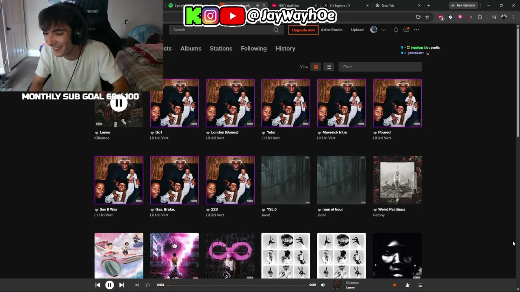Open the Calboy artist link

379,215
